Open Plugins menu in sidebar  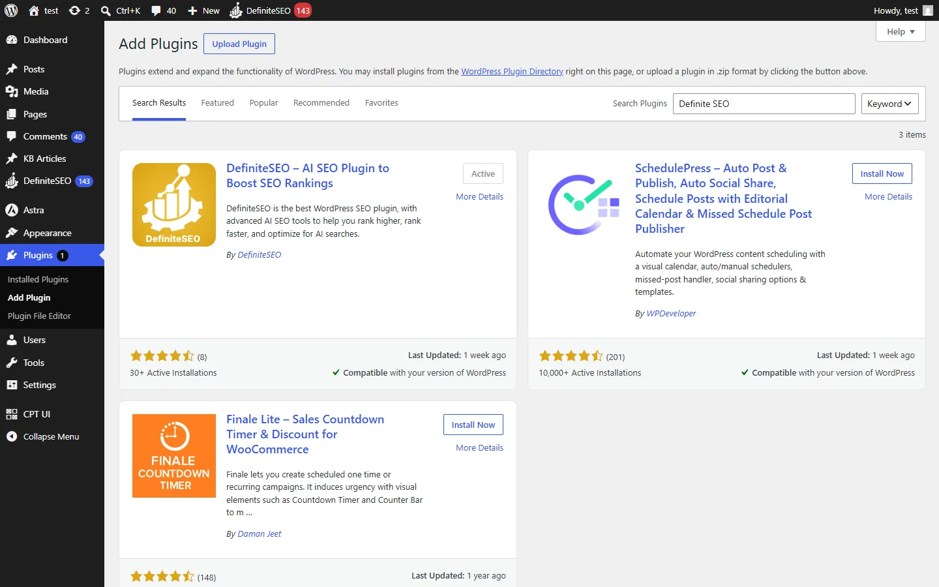point(52,255)
